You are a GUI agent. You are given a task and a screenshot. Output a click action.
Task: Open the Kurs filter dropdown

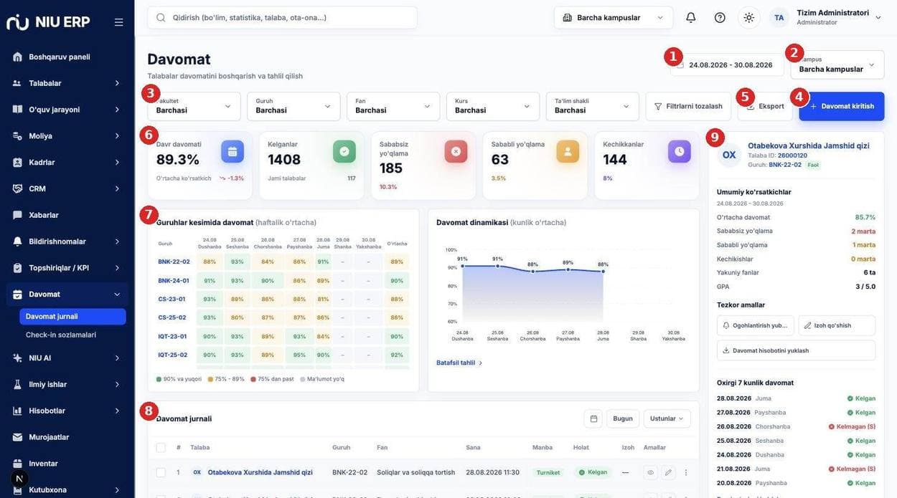(x=493, y=106)
